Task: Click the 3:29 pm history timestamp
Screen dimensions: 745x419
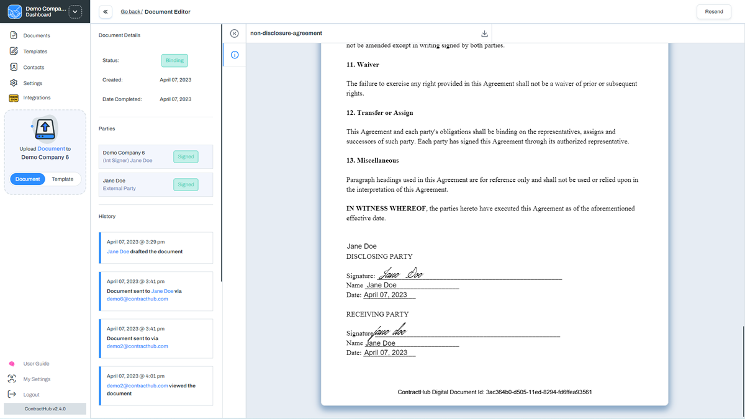Action: coord(136,242)
